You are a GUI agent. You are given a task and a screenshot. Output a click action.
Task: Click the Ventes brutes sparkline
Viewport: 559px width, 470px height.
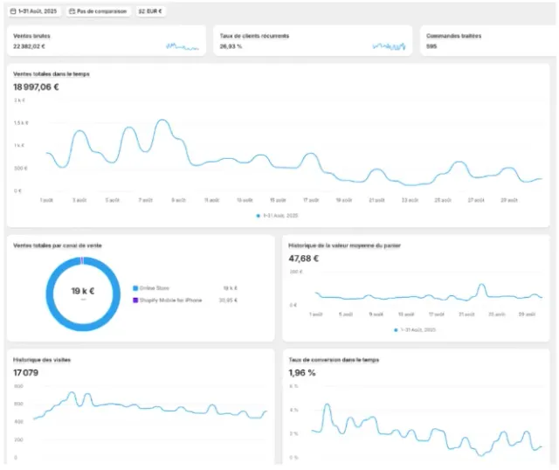pos(183,46)
